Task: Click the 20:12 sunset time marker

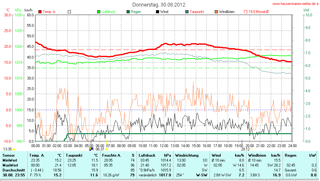Action: 245,149
